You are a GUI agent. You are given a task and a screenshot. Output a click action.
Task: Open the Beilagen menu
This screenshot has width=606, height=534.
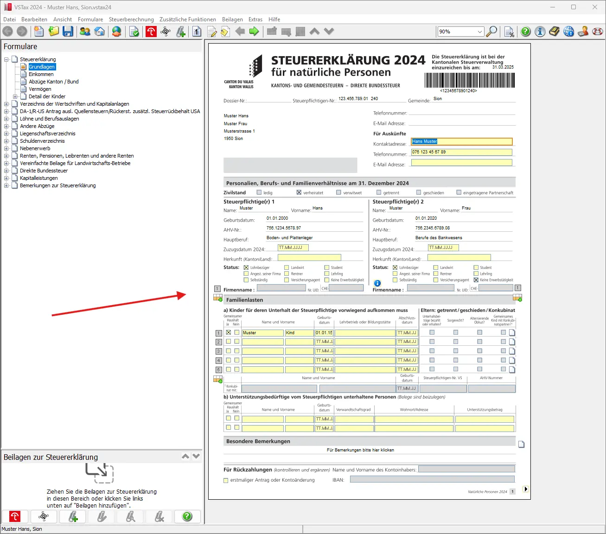(232, 19)
